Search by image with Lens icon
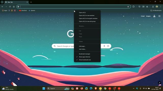163x91 pixels. [108, 46]
